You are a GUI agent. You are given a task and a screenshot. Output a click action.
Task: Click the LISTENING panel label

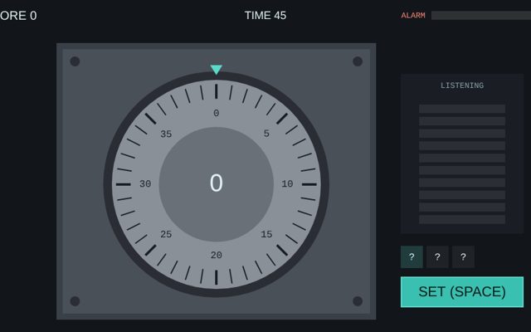click(462, 85)
